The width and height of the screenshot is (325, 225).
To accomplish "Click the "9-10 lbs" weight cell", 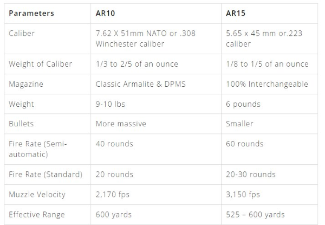I will (111, 104).
